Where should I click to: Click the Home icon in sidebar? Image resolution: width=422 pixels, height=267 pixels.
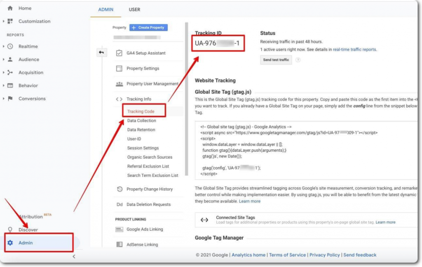coord(10,8)
